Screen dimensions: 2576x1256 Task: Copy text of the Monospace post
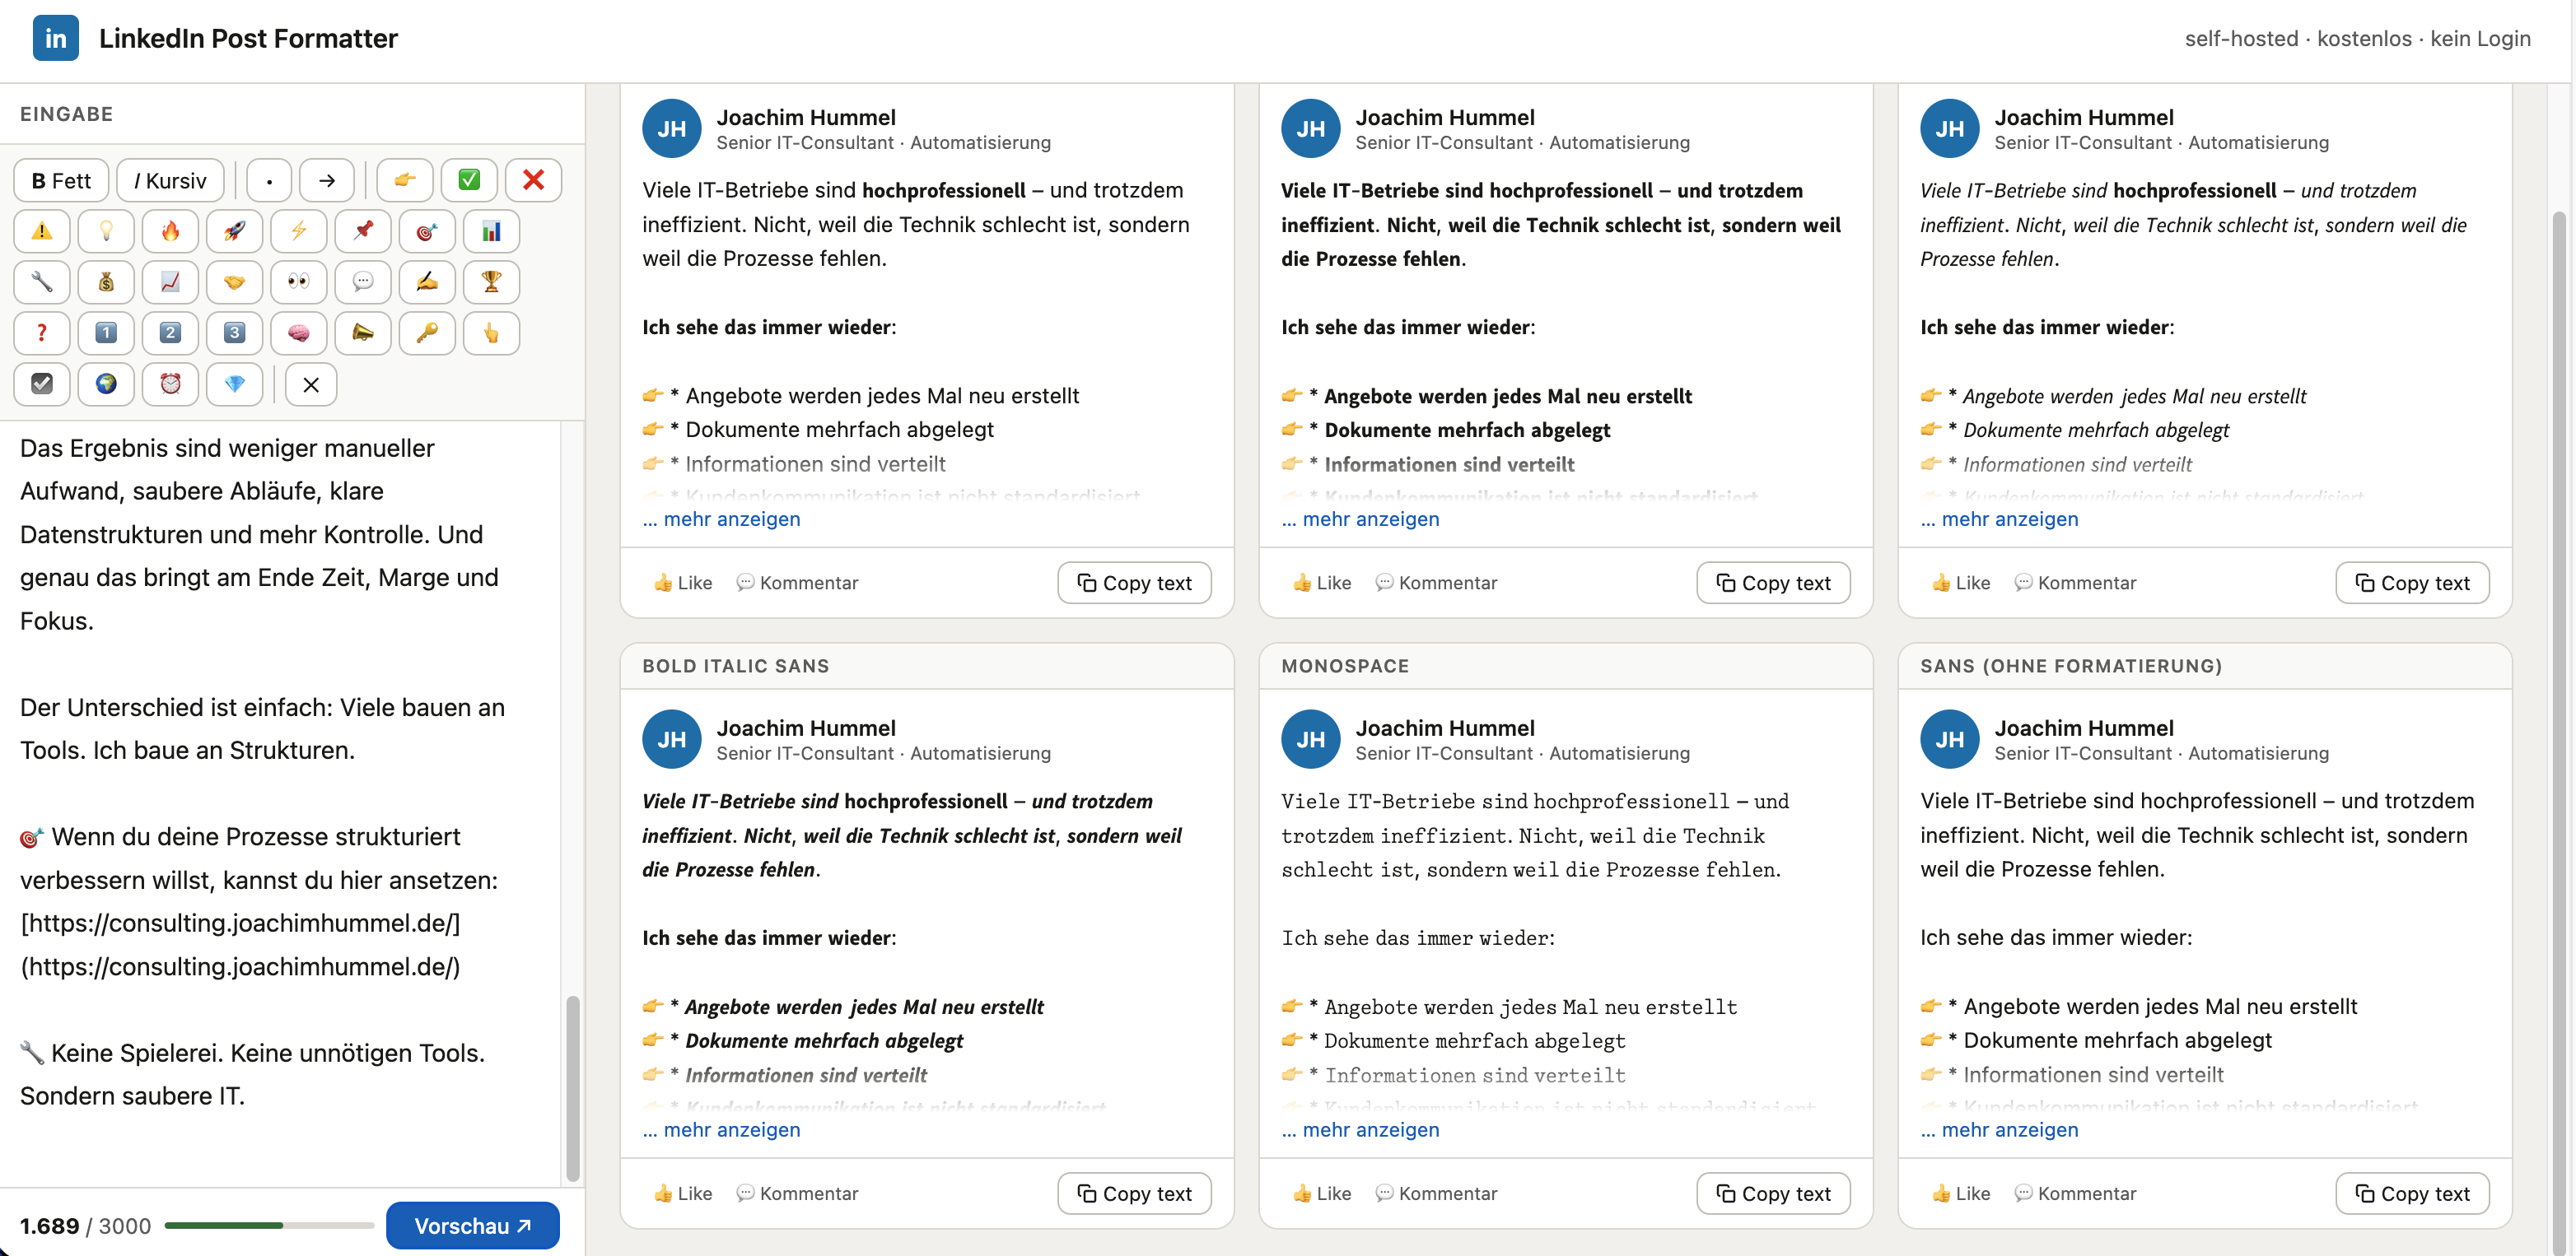pyautogui.click(x=1773, y=1194)
